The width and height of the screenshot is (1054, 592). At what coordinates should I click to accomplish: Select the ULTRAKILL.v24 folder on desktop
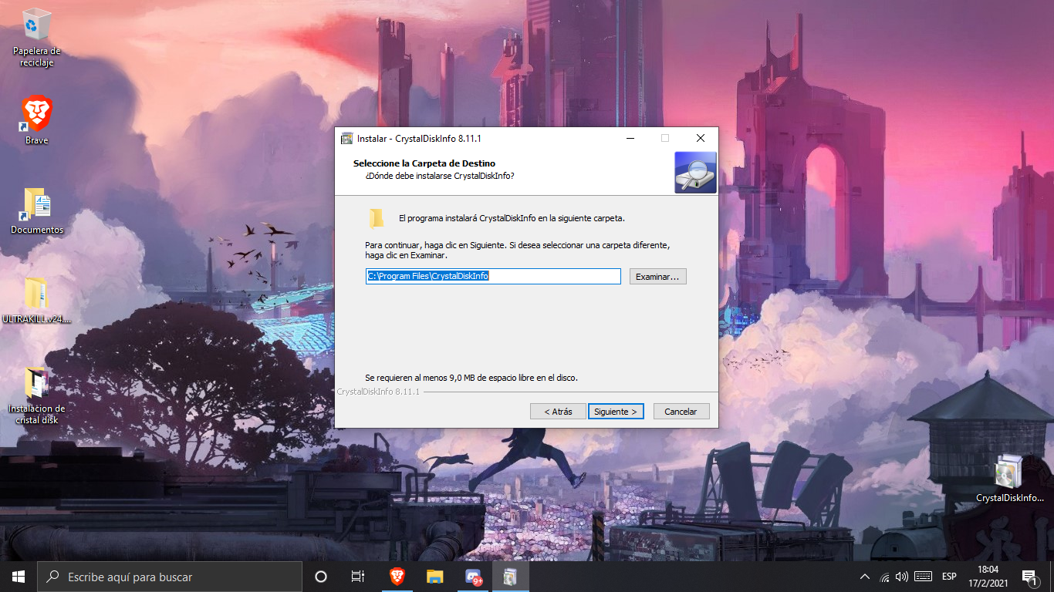36,301
